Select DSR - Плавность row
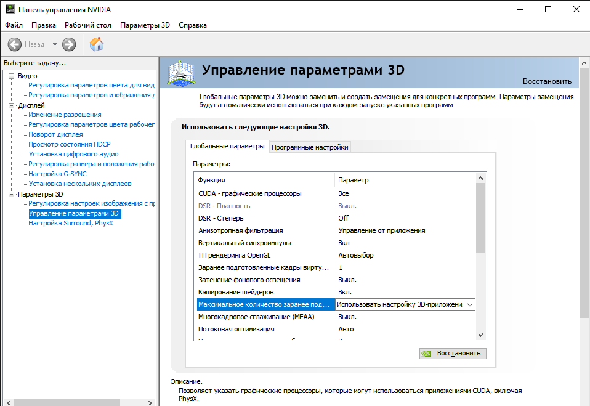This screenshot has width=590, height=406. point(336,206)
